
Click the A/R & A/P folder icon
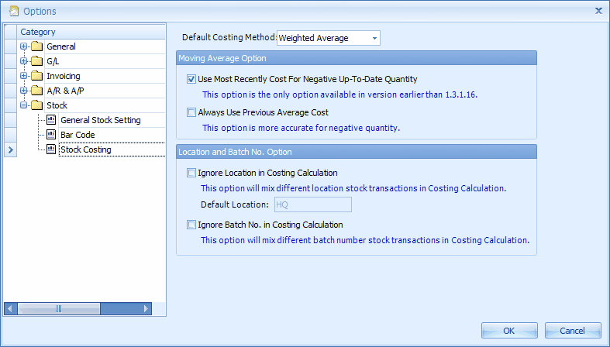click(36, 91)
